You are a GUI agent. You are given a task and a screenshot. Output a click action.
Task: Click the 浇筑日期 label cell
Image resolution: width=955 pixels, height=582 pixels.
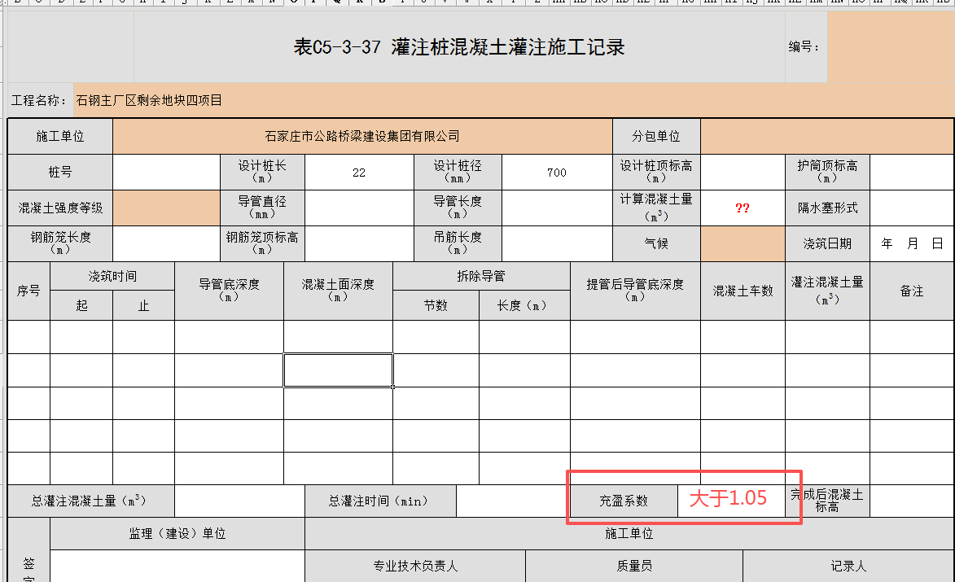click(x=827, y=243)
